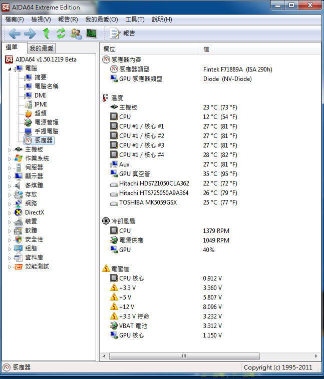
Task: Click the 資料庫 database icon
Action: click(19, 258)
